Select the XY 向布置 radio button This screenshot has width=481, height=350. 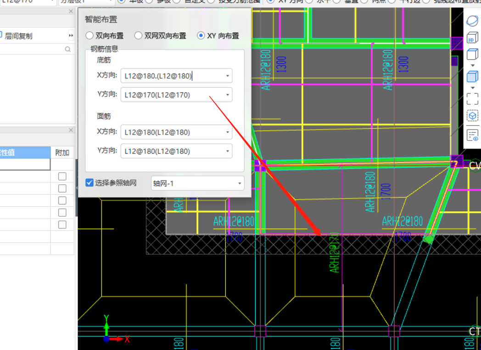point(201,36)
